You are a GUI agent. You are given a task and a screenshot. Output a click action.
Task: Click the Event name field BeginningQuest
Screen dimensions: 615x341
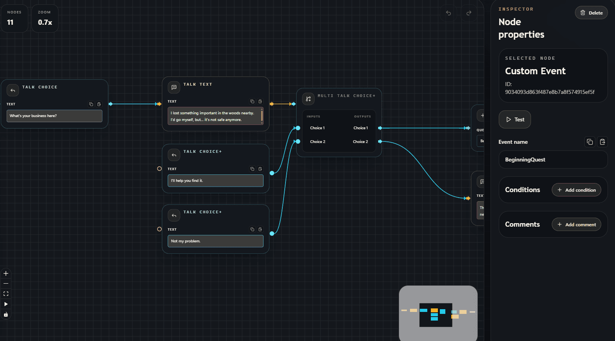point(553,159)
